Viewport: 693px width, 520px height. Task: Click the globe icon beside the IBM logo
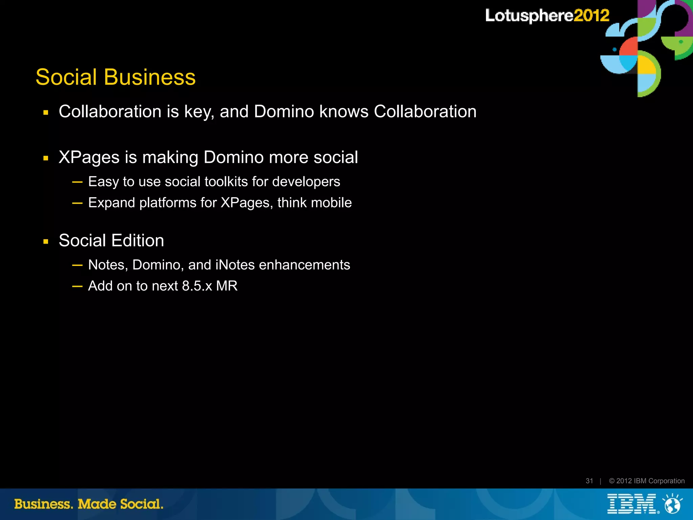[x=673, y=504]
